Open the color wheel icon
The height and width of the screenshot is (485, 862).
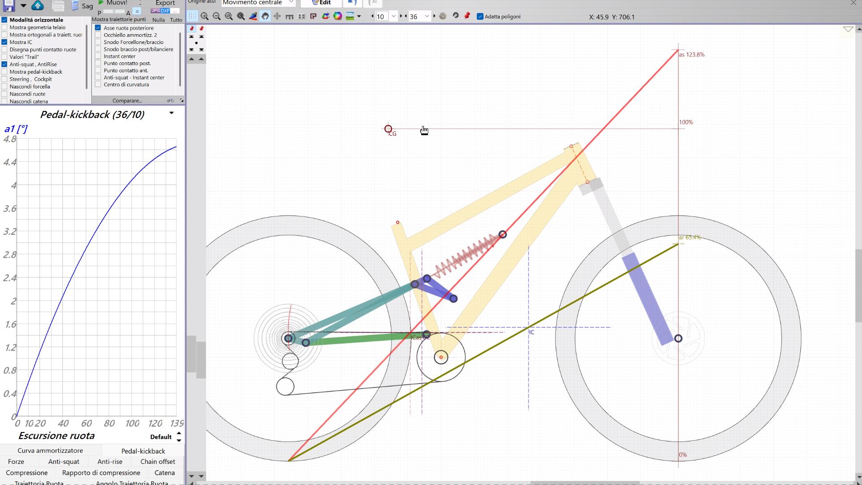coord(338,17)
